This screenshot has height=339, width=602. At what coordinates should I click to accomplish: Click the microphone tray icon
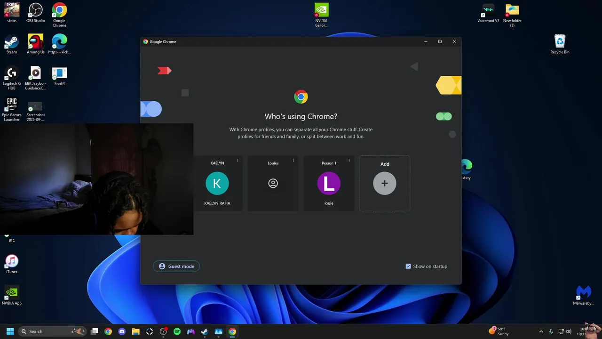point(551,331)
